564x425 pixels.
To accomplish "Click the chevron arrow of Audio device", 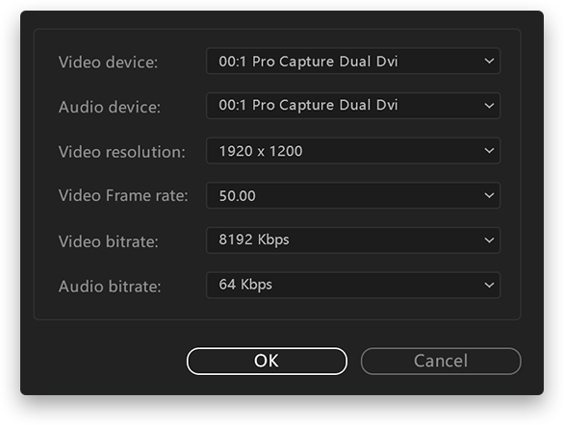I will [x=489, y=106].
